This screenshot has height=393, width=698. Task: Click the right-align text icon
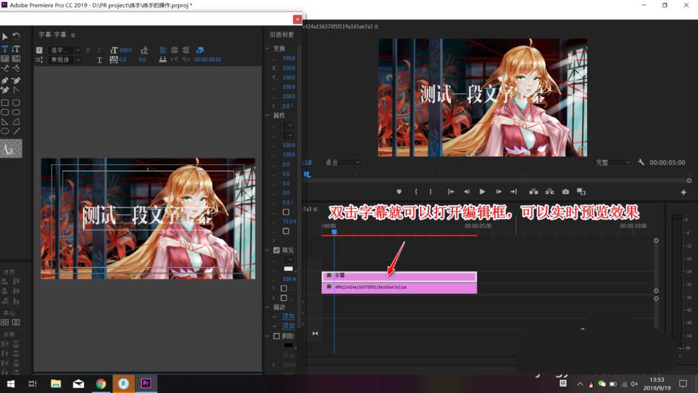[186, 50]
